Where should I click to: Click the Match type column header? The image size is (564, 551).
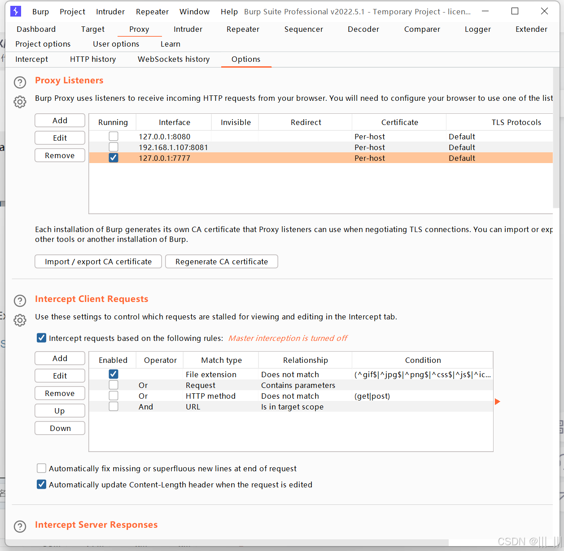click(x=221, y=360)
